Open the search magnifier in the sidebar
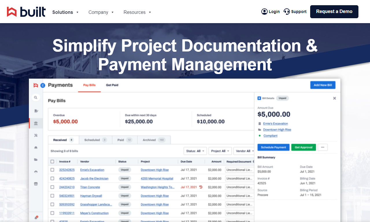 36,98
